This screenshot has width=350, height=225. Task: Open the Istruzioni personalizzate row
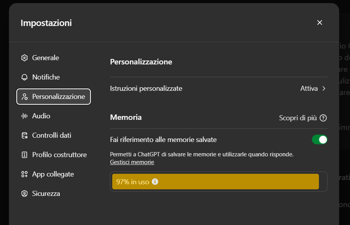pos(146,88)
